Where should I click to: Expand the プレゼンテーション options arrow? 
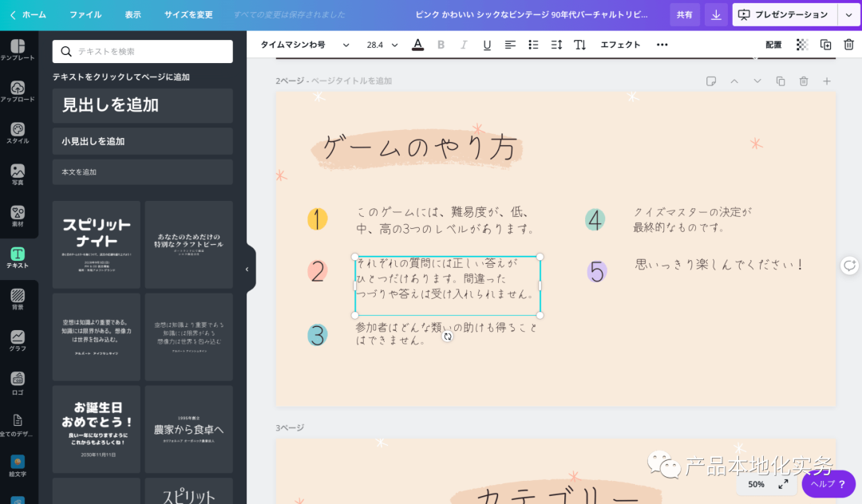[x=848, y=14]
